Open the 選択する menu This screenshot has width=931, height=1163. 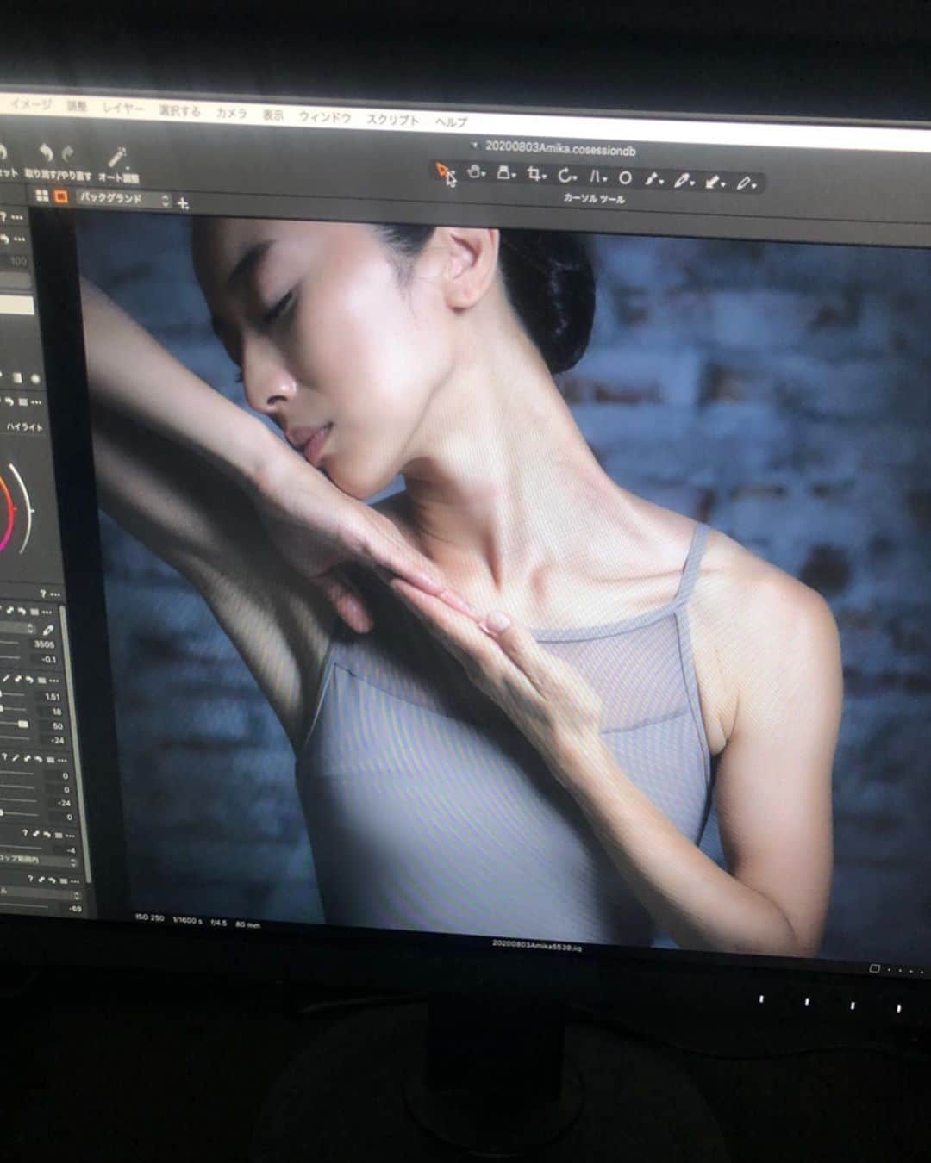pyautogui.click(x=179, y=110)
